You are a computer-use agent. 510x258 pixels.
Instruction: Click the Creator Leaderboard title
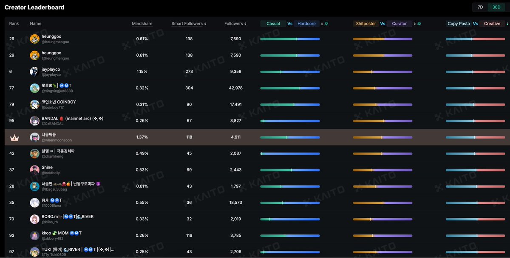(x=34, y=7)
